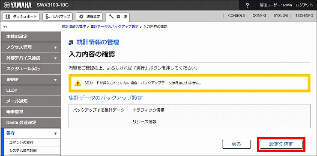This screenshot has width=317, height=156.
Task: Go to 統計情報の管理 breadcrumb link
Action: click(x=74, y=26)
